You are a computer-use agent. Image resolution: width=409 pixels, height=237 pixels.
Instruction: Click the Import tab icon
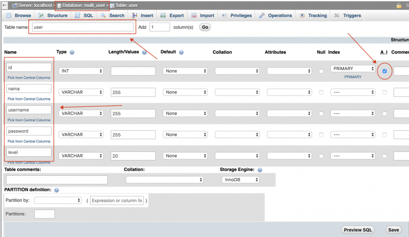[x=194, y=15]
